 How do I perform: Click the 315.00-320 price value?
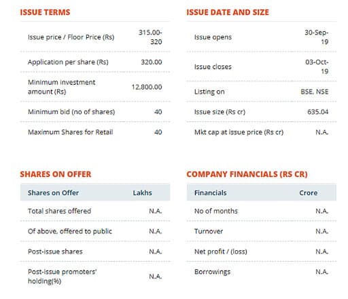[150, 37]
